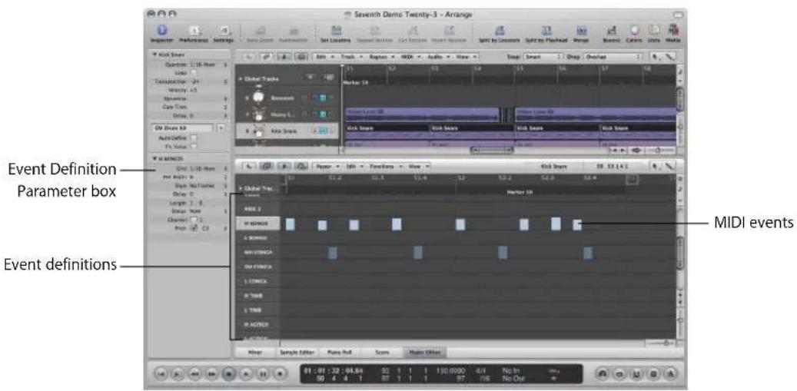Select the pencil tool in Hyper Editor

(671, 166)
